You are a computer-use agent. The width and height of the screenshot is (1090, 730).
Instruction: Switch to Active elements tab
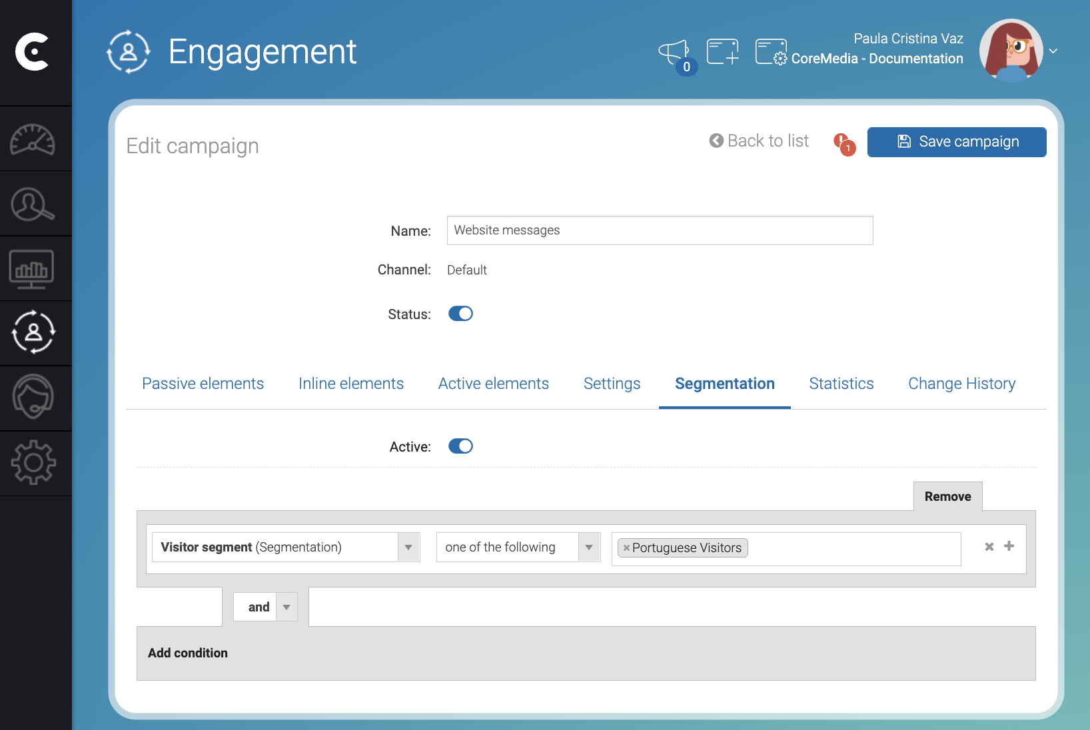[x=494, y=384]
